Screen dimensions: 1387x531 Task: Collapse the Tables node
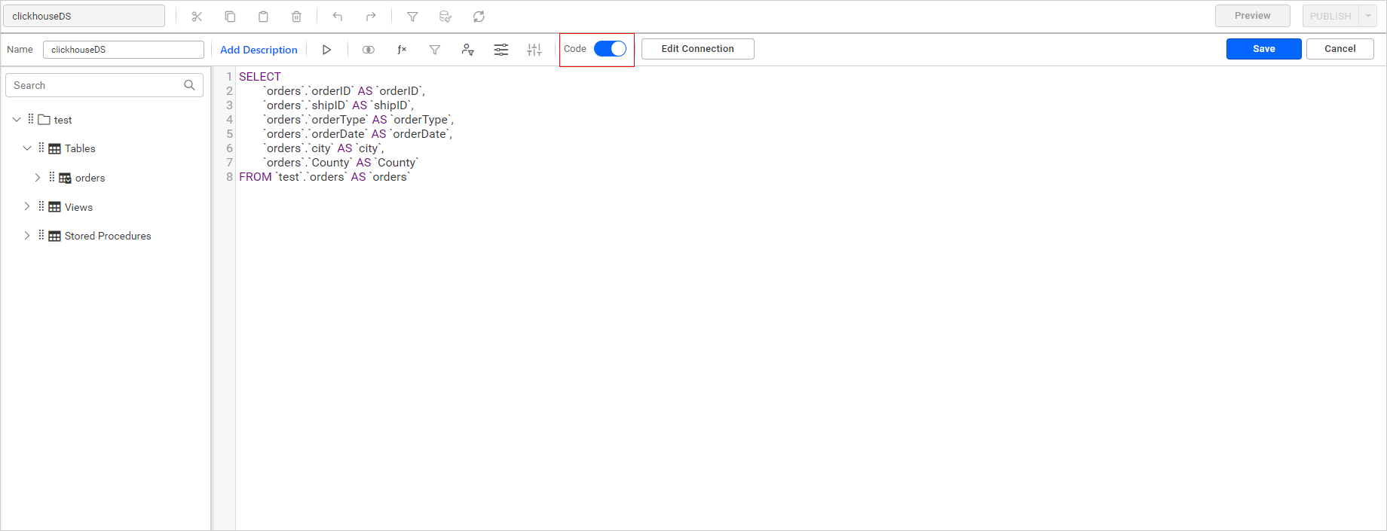pos(27,148)
